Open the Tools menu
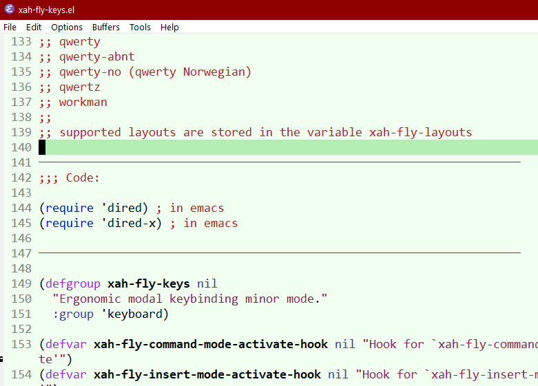538x386 pixels. pyautogui.click(x=140, y=27)
